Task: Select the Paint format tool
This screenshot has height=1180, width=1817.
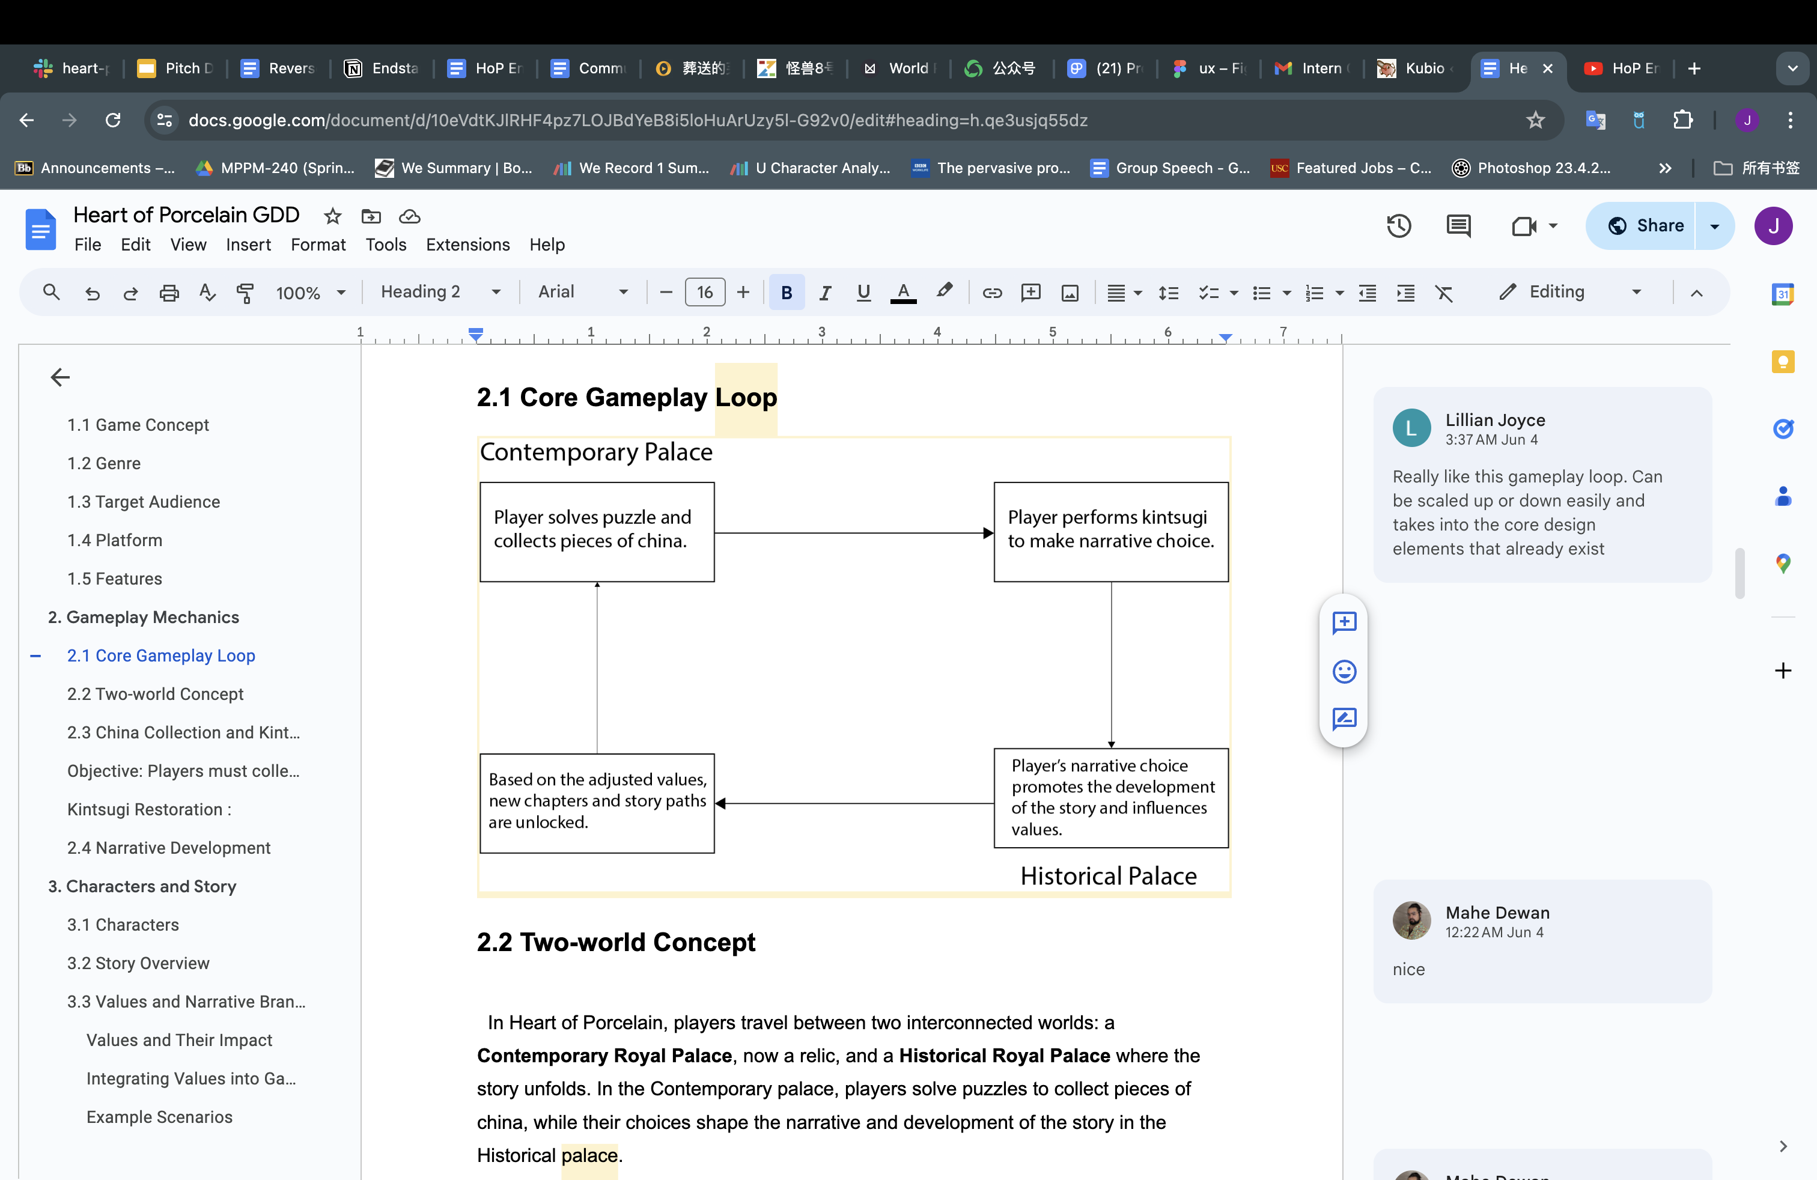Action: (x=245, y=293)
